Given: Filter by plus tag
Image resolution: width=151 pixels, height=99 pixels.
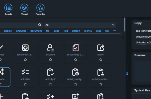Looking at the screenshot, I should pos(99,31).
